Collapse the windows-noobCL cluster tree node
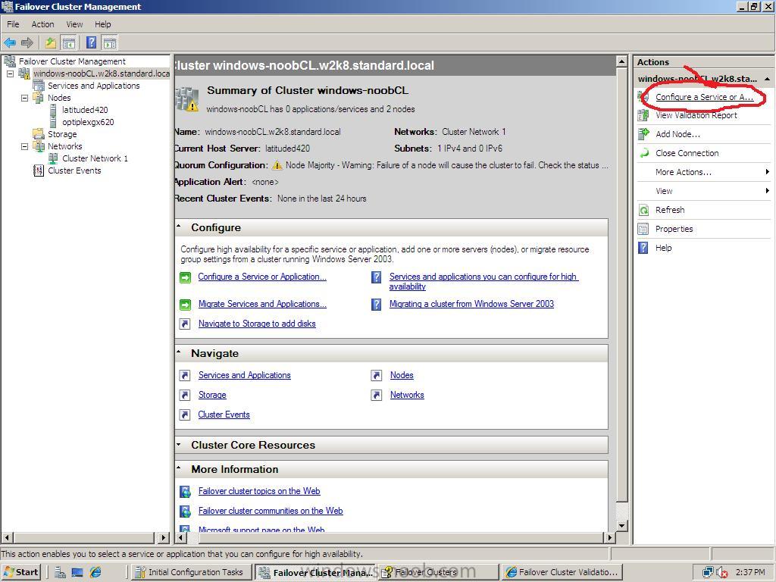This screenshot has width=776, height=582. (10, 74)
